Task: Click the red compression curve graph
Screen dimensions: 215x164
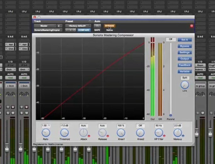Action: tap(90, 79)
